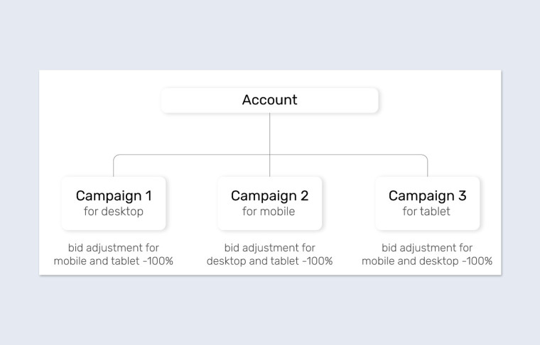Select the "mobile and desktop -100%" line
The image size is (540, 345).
[x=427, y=261]
